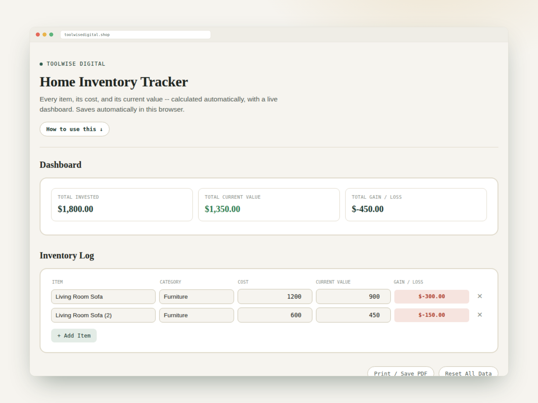Viewport: 538px width, 403px height.
Task: Click the TOTAL GAIN / LOSS card label
Action: pos(377,197)
